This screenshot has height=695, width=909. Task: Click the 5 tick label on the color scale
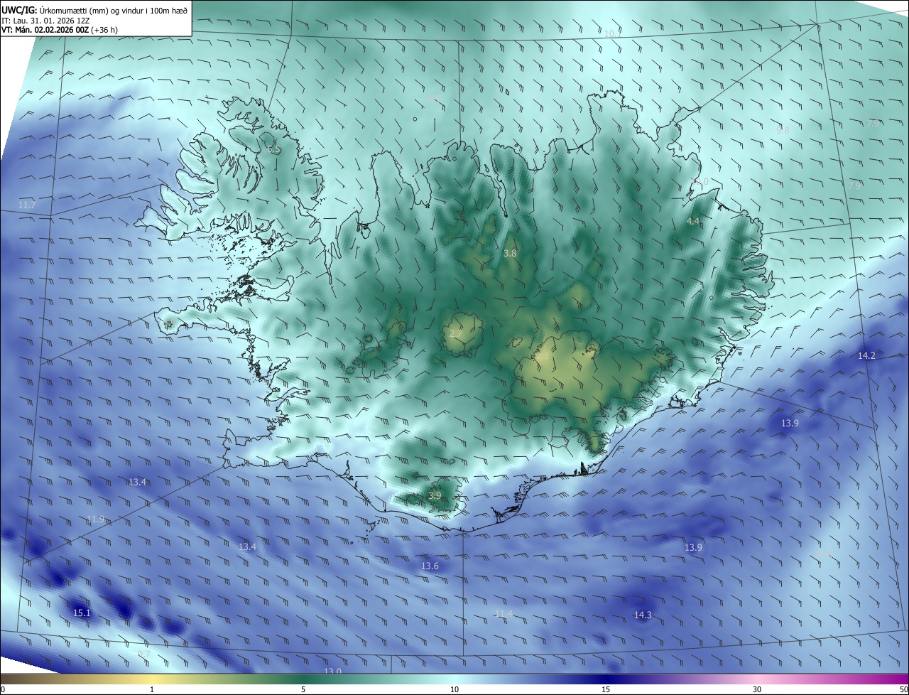303,689
